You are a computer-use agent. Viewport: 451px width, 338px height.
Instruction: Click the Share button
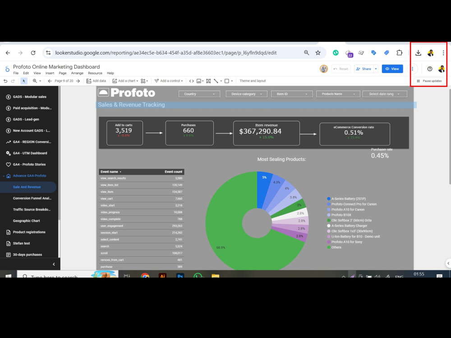tap(364, 69)
